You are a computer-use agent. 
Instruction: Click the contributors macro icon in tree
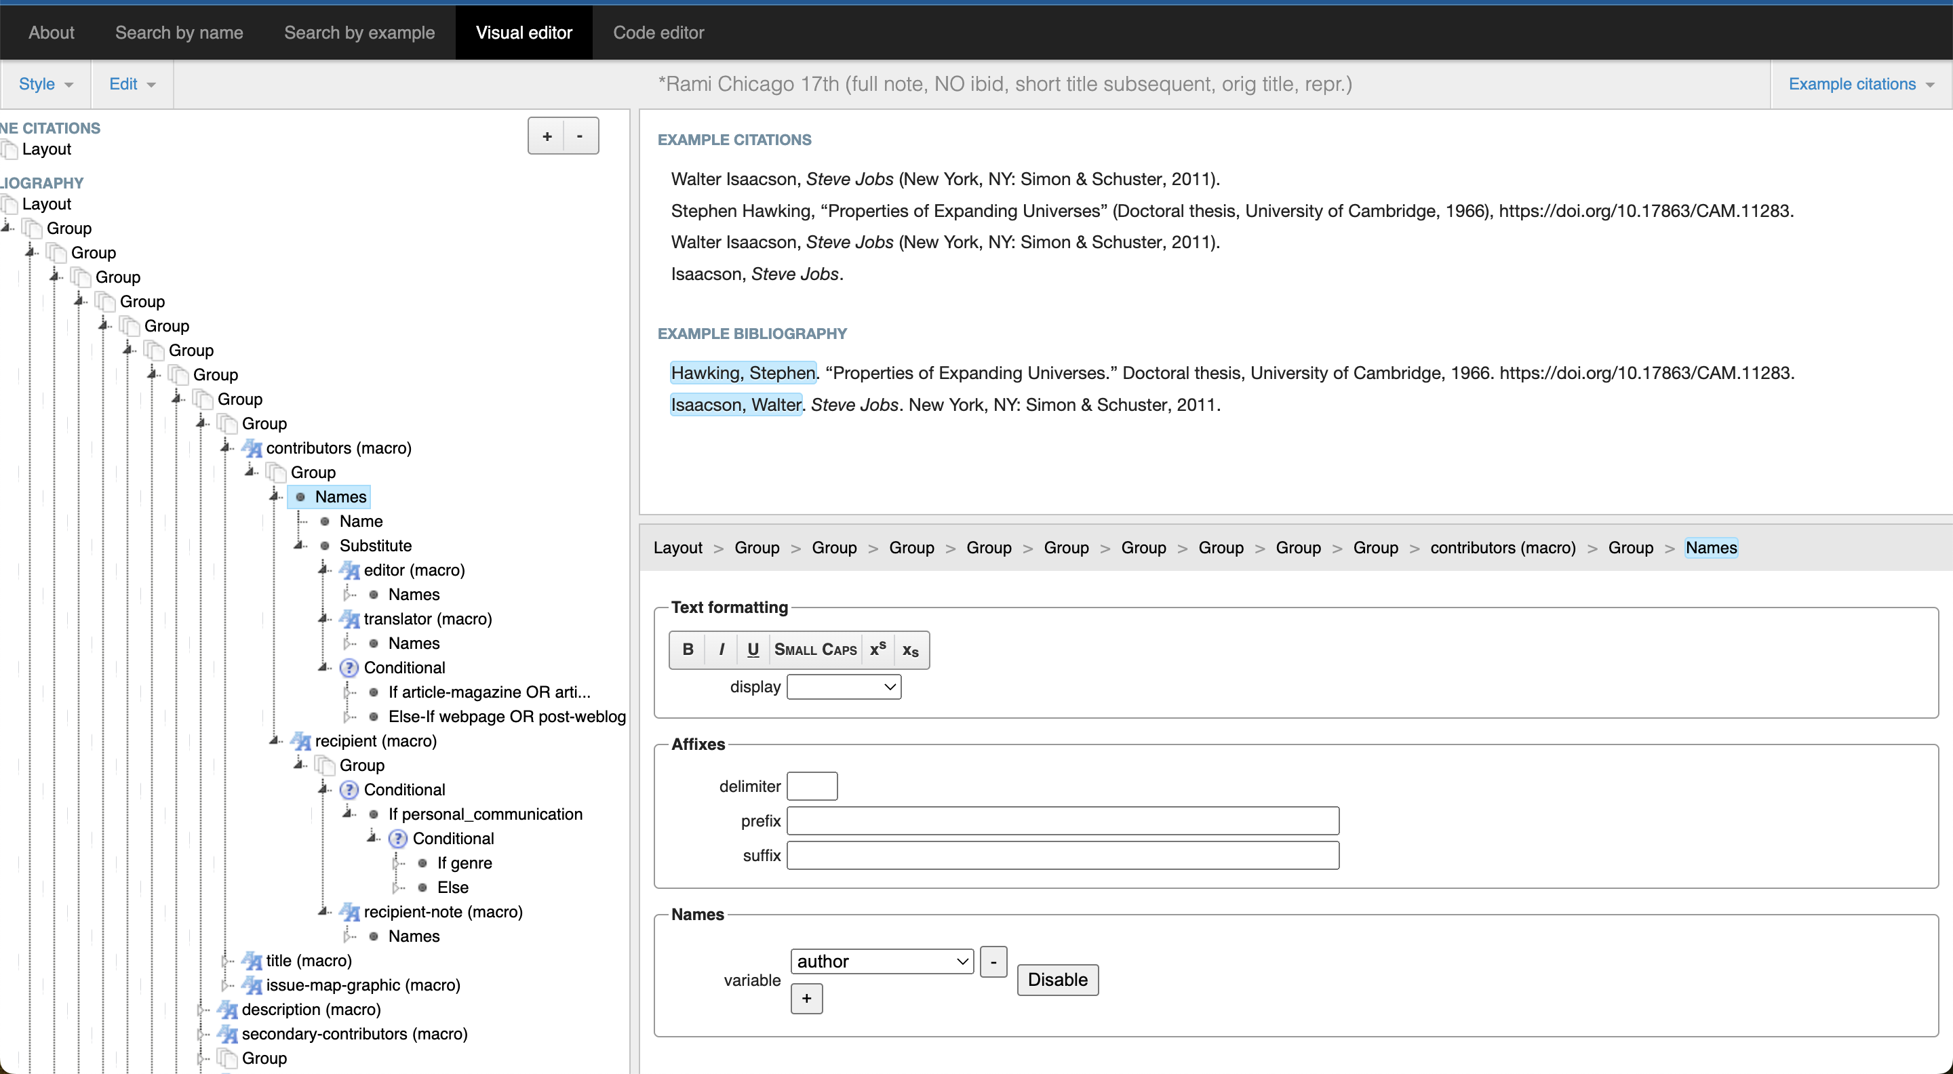(x=252, y=448)
